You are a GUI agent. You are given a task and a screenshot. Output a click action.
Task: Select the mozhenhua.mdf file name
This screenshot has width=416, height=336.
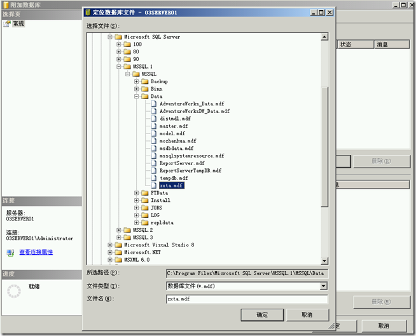pyautogui.click(x=177, y=141)
